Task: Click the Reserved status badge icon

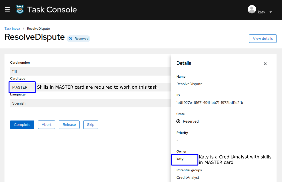Action: point(70,39)
